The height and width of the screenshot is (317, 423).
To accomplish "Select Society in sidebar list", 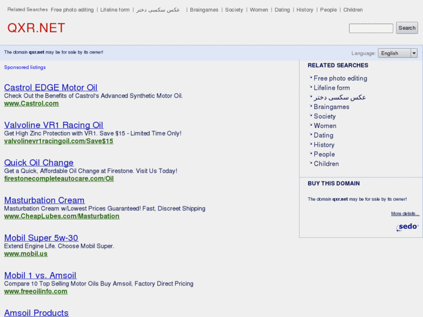I will click(x=325, y=116).
